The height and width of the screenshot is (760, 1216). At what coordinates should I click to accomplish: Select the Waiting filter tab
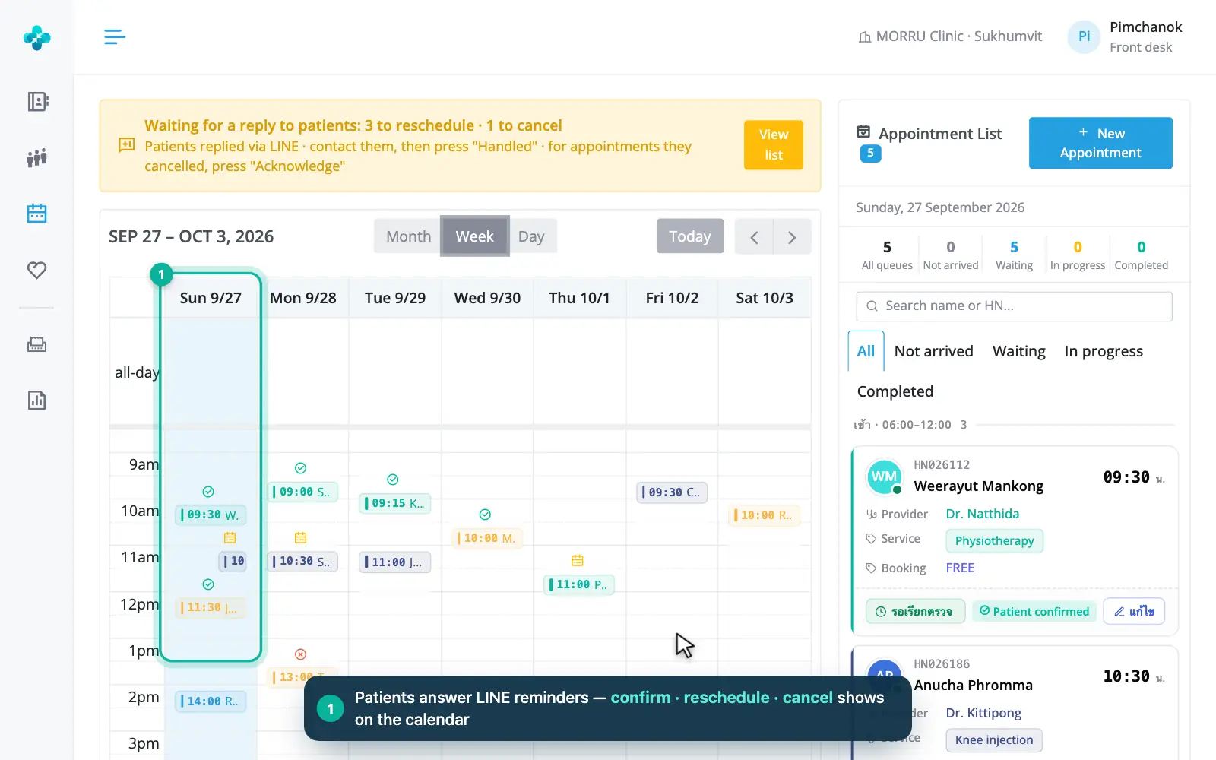(1018, 351)
